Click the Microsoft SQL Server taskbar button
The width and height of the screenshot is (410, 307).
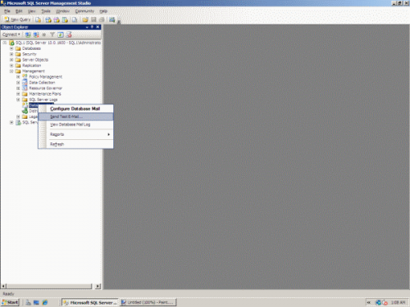pos(90,302)
